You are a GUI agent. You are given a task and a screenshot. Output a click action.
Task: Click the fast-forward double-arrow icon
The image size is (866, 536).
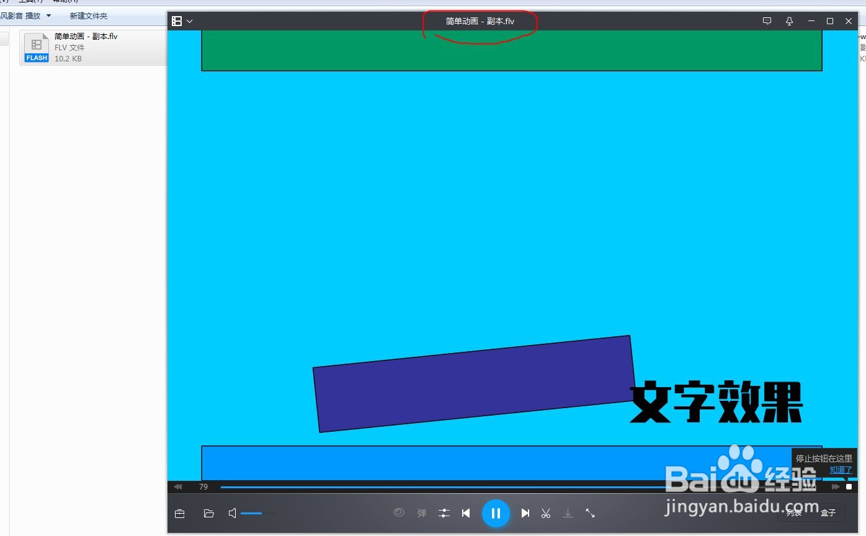836,487
